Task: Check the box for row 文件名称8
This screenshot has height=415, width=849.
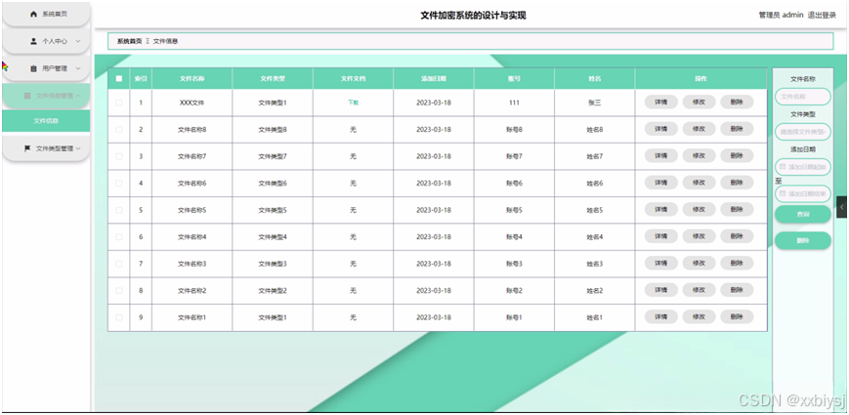Action: point(119,129)
